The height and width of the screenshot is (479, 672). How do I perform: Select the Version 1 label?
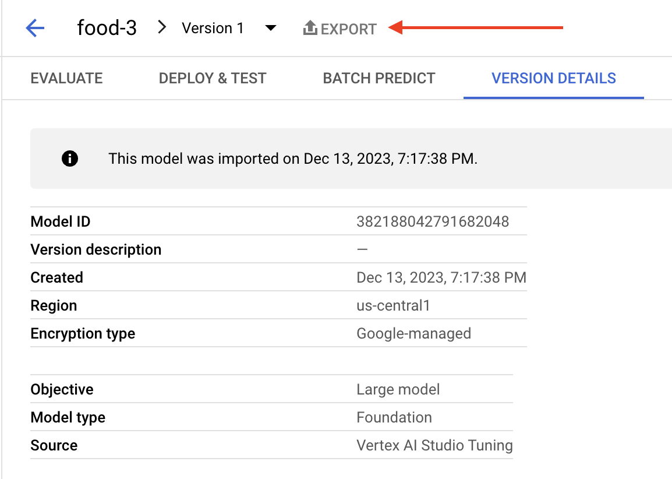(213, 29)
